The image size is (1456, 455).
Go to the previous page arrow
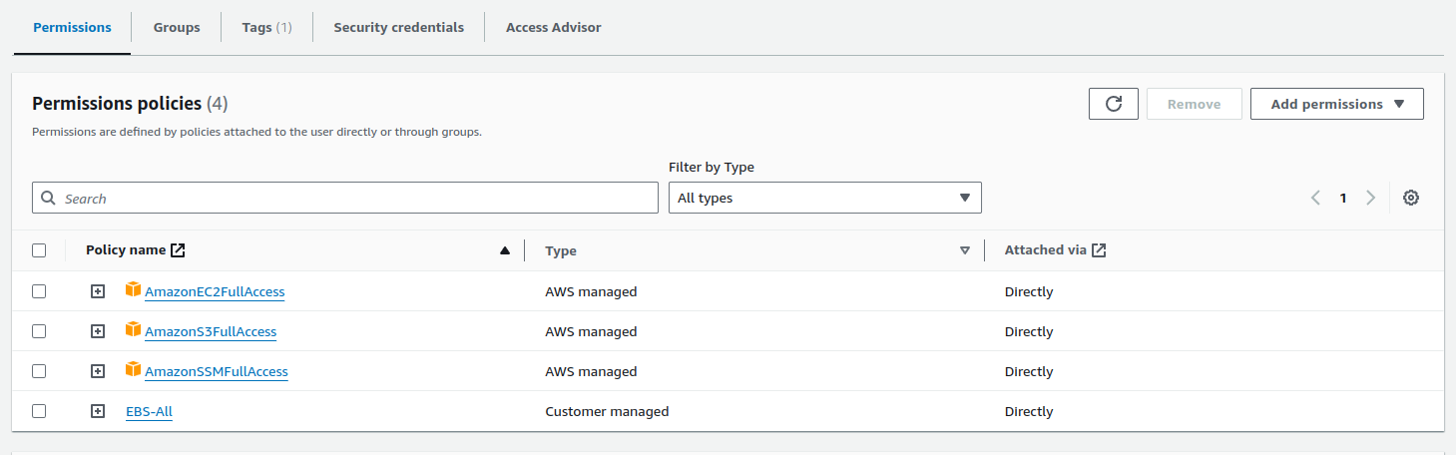click(x=1316, y=198)
